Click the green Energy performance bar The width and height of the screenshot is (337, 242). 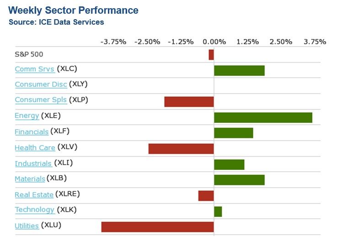point(263,117)
